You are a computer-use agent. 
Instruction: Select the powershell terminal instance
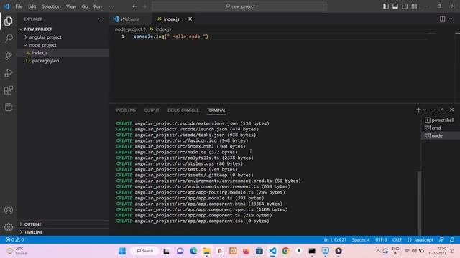[441, 120]
